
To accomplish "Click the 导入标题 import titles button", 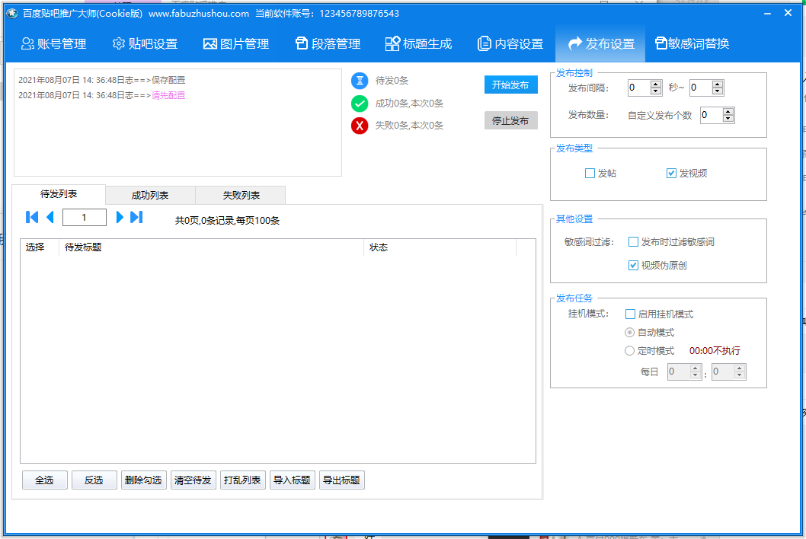I will click(x=292, y=480).
